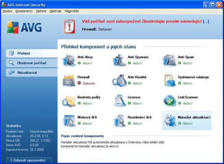Select the 'Kontrola pošty' label
This screenshot has height=164, width=224.
89,97
